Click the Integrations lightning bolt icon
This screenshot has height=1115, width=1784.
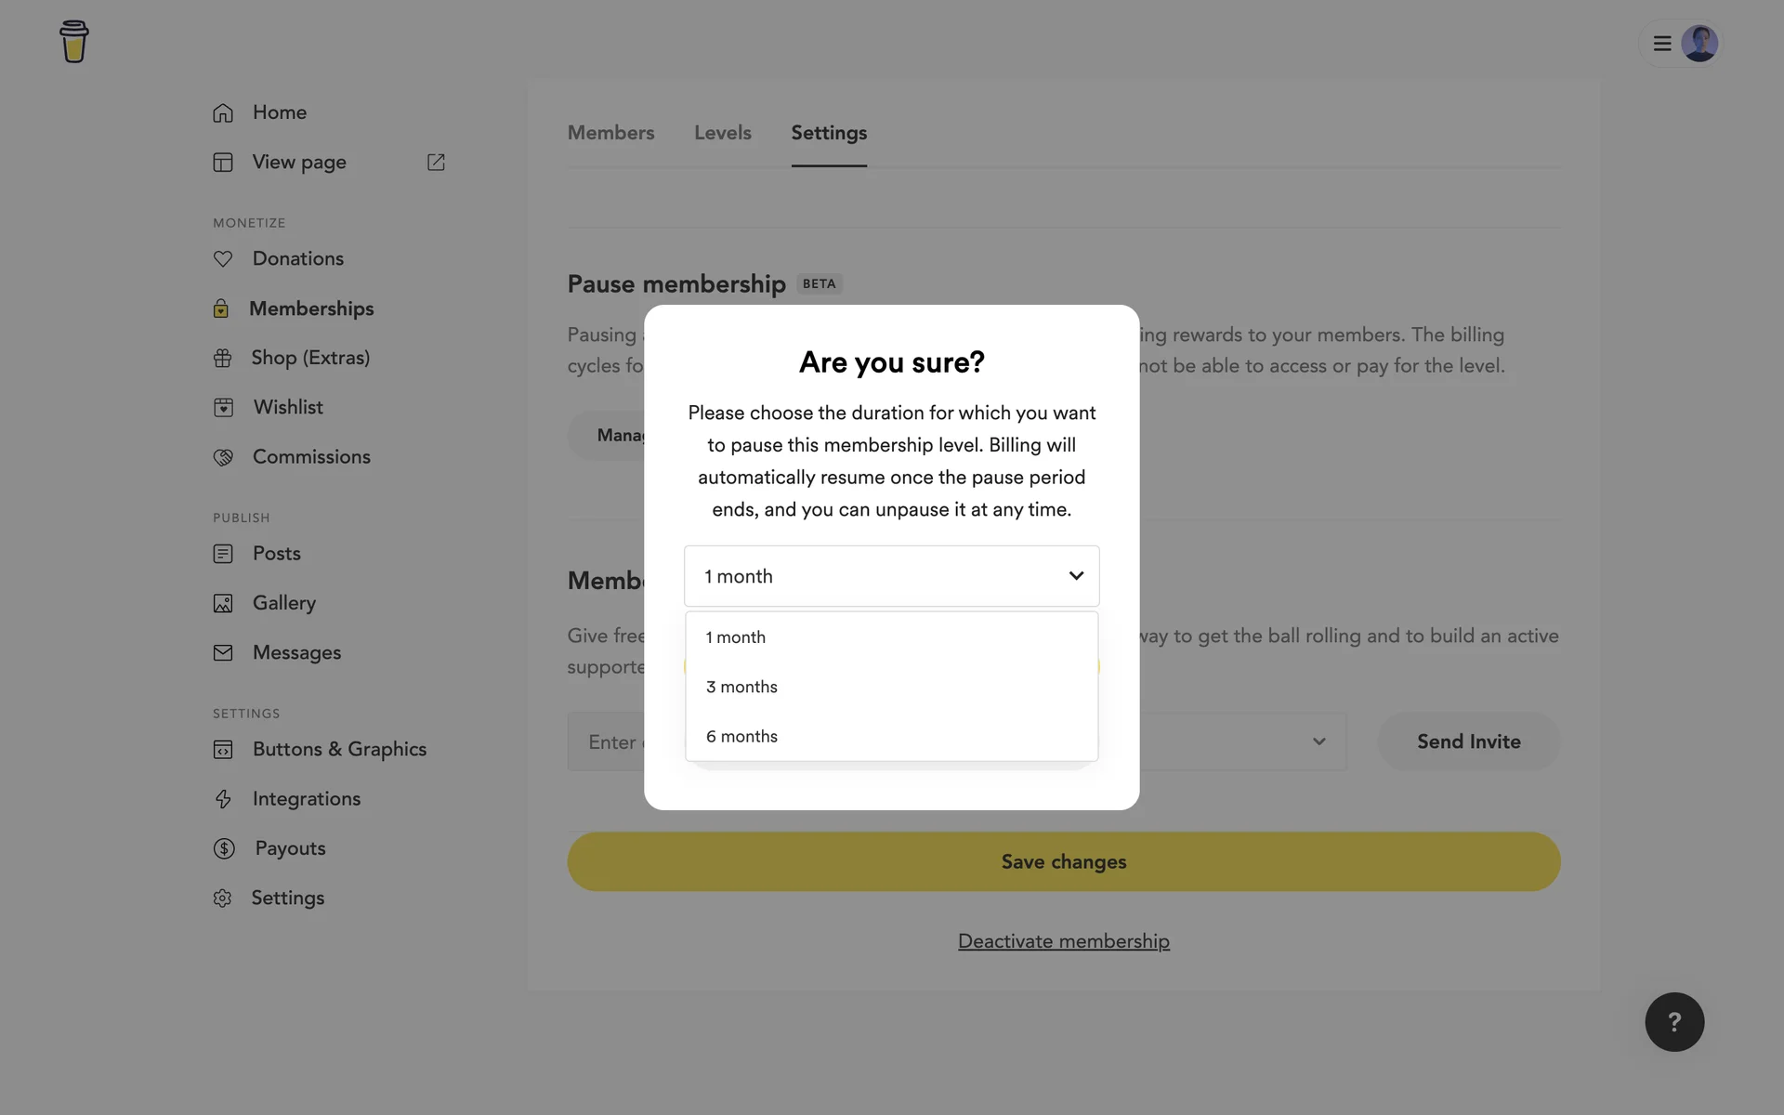tap(223, 799)
